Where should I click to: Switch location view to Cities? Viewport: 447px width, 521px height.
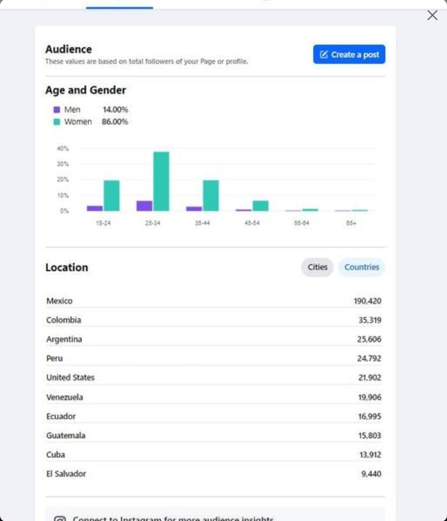317,267
